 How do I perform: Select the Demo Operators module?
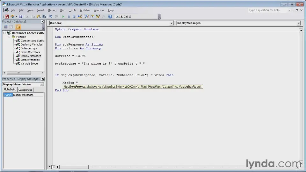point(30,52)
